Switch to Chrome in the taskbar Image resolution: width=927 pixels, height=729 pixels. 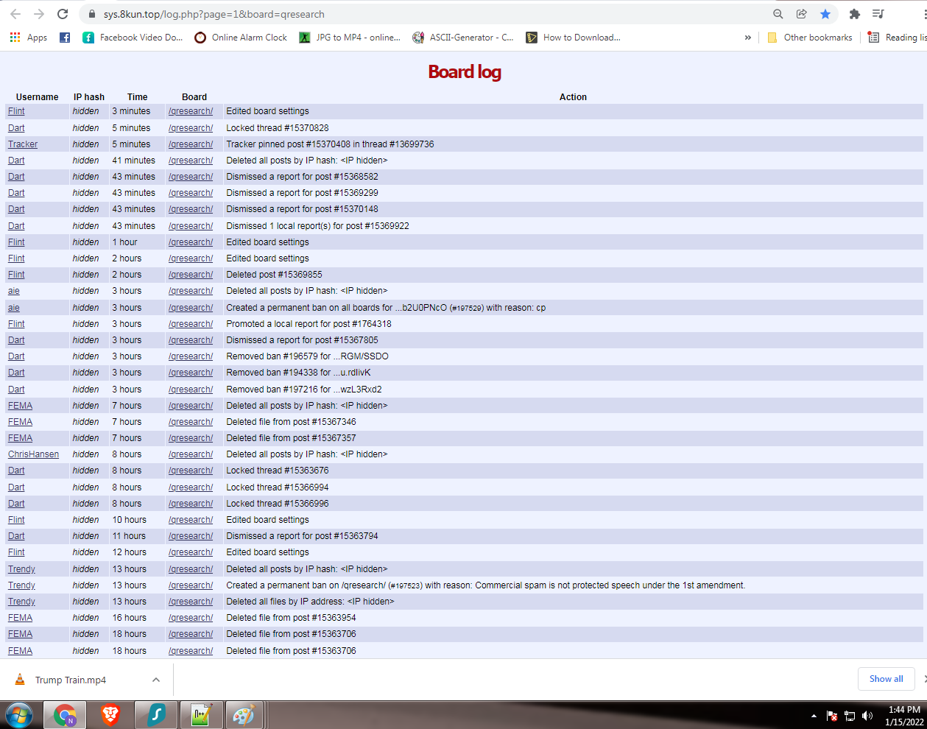tap(65, 715)
